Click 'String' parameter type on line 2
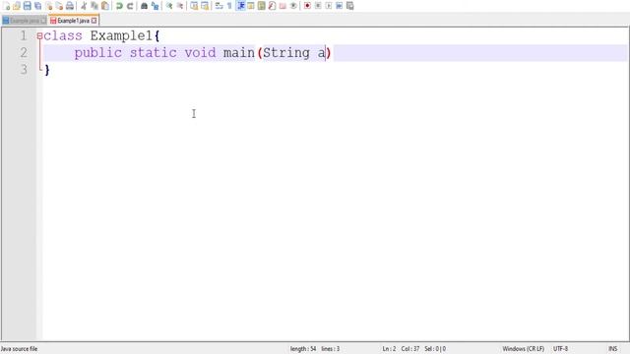Viewport: 630px width, 354px height. tap(286, 52)
